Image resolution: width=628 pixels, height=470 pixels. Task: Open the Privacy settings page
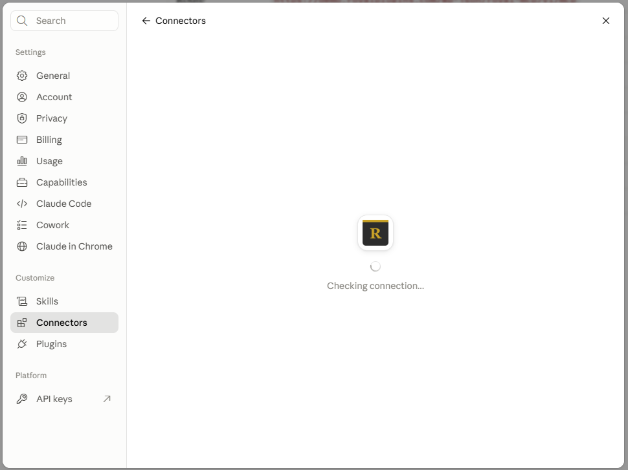(x=65, y=118)
